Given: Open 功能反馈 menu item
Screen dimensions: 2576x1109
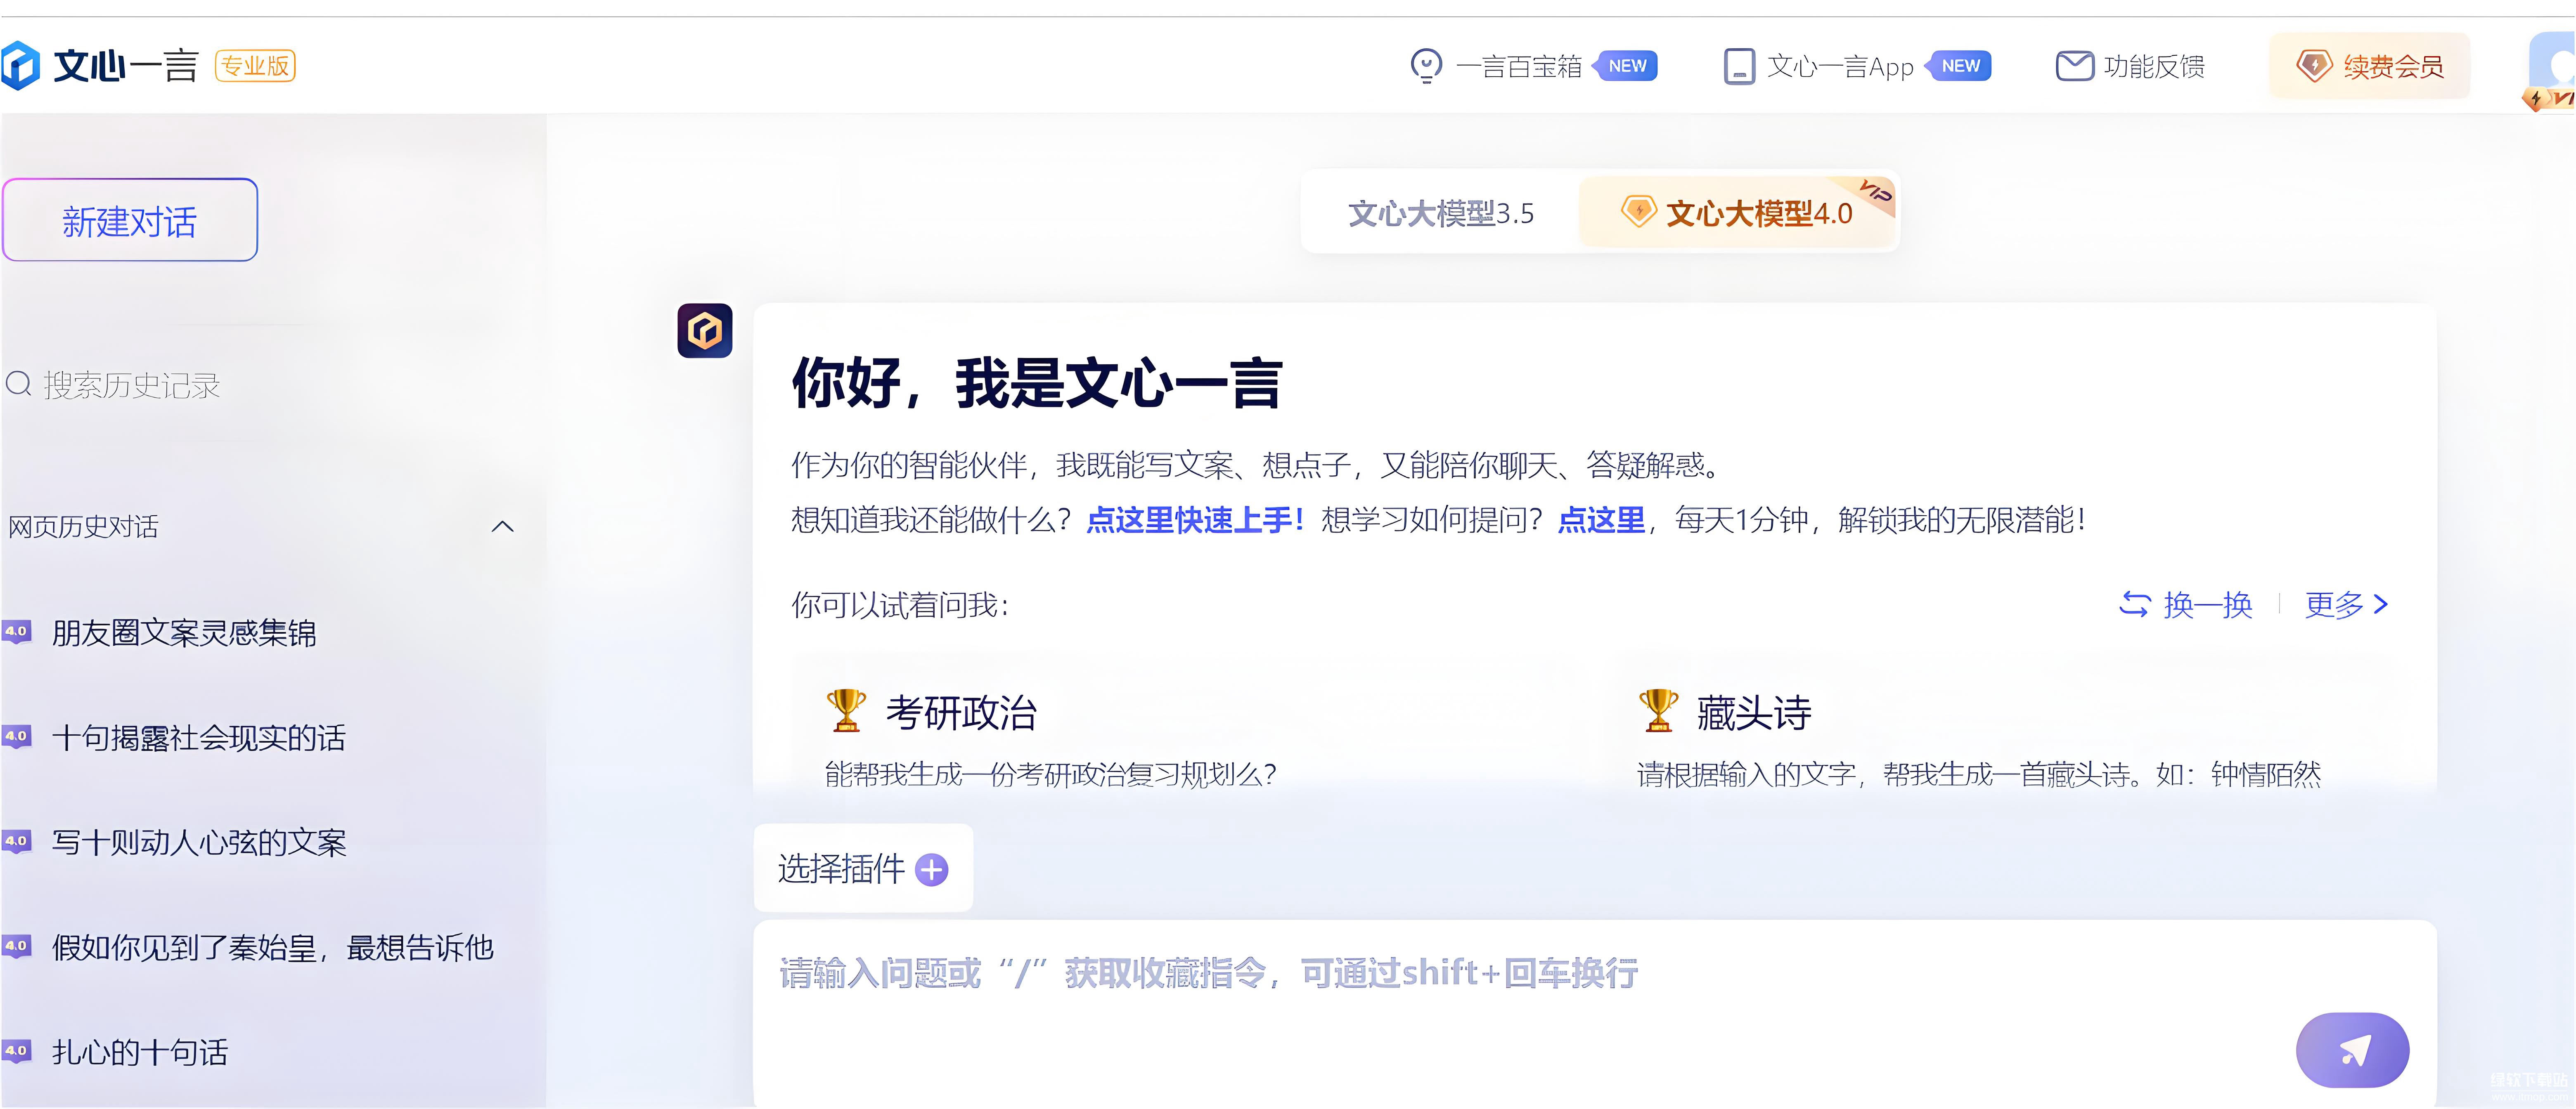Looking at the screenshot, I should (x=2130, y=66).
